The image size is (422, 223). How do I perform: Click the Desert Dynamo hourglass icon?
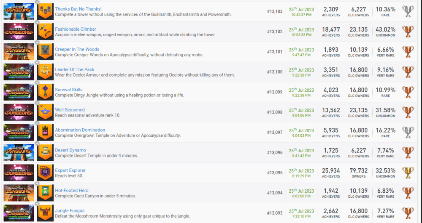(x=45, y=153)
